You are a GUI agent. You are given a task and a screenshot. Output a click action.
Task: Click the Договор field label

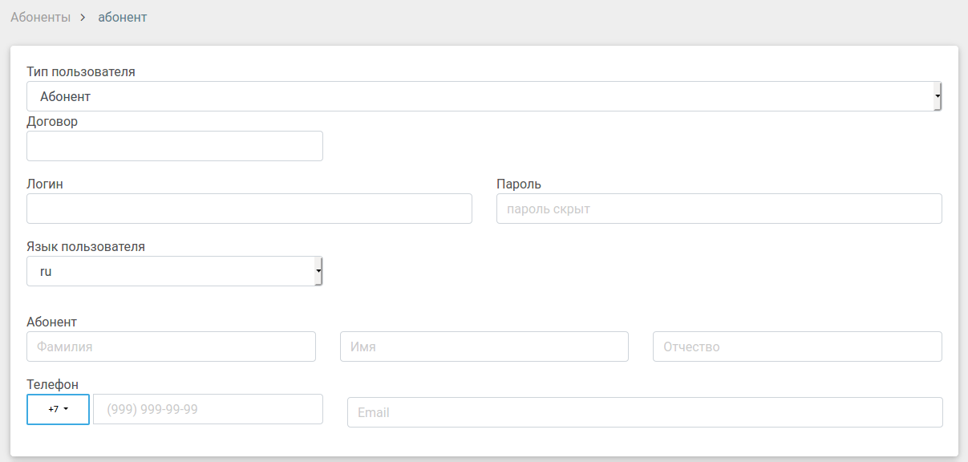click(x=52, y=122)
